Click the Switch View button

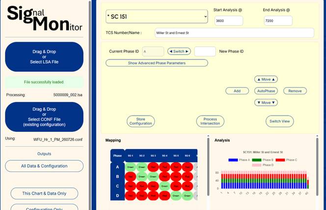tap(279, 121)
